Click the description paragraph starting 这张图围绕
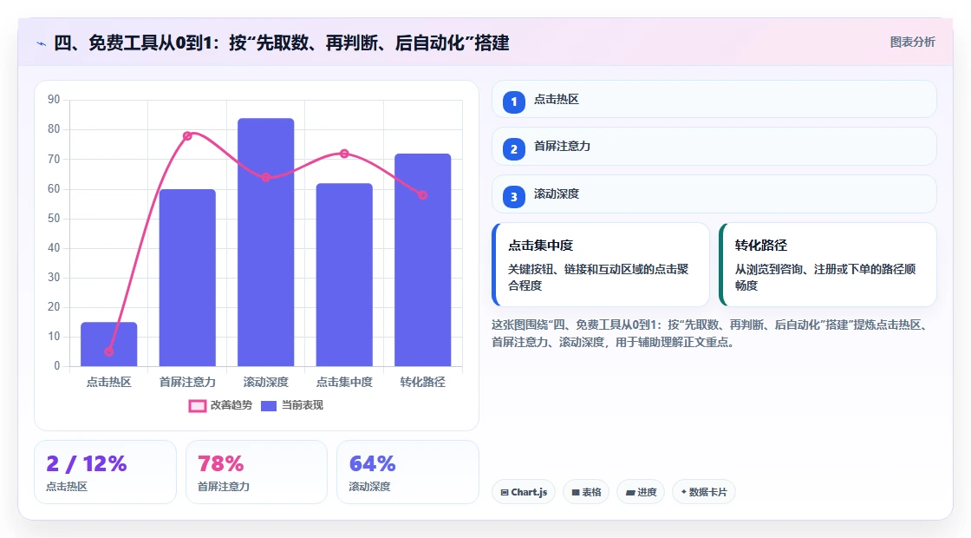 [709, 333]
